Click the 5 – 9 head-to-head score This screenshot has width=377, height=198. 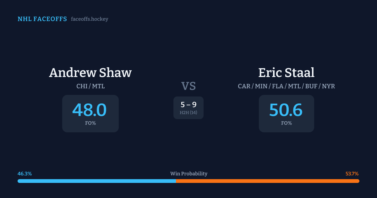coord(188,105)
